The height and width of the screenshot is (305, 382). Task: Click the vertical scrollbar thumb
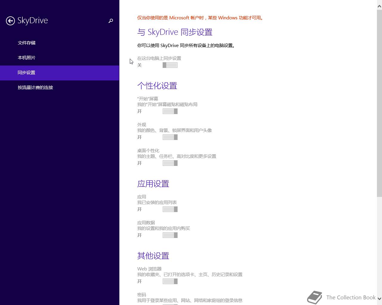379,103
